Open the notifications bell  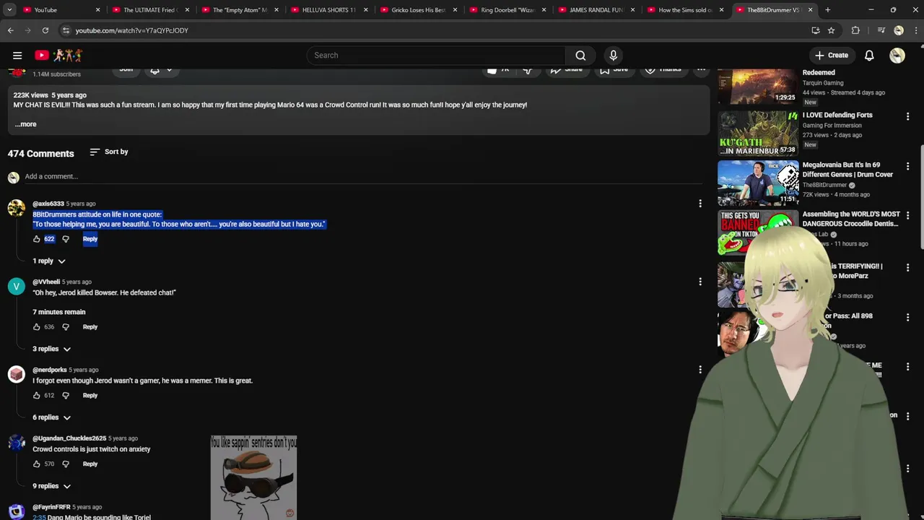pyautogui.click(x=869, y=55)
